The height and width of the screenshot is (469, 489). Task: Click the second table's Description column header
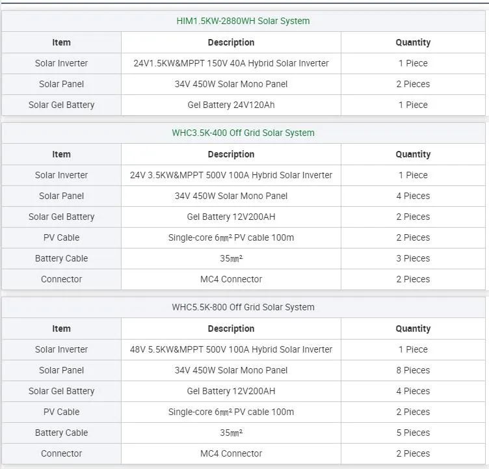[231, 154]
